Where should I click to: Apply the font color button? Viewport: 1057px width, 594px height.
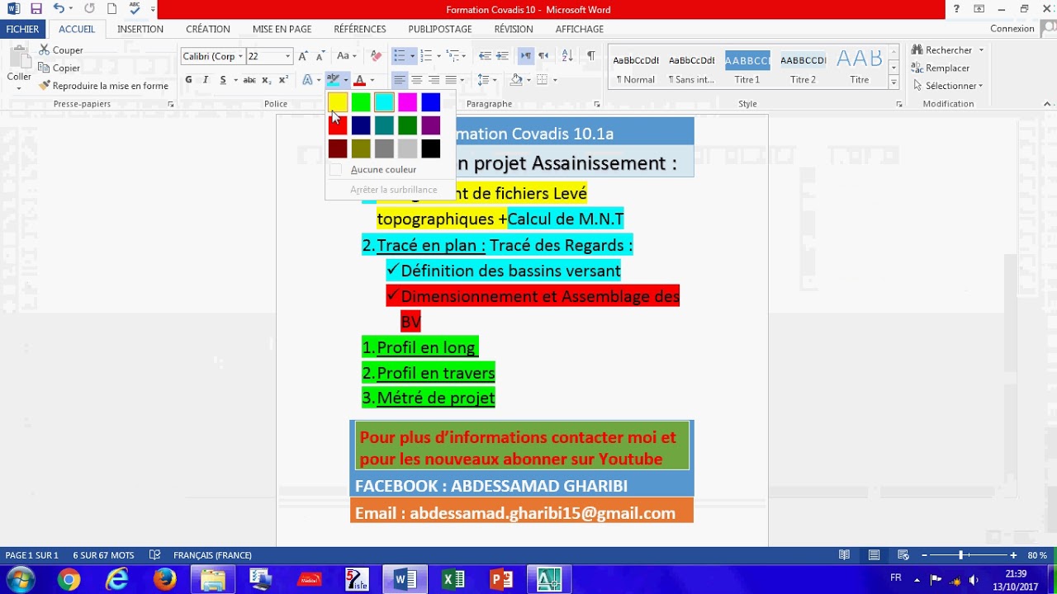[x=359, y=80]
